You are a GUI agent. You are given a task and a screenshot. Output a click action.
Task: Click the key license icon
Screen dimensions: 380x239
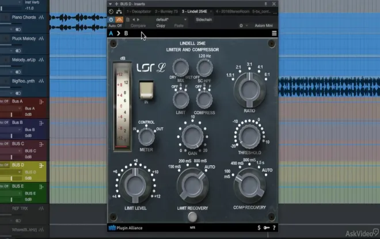tap(267, 227)
